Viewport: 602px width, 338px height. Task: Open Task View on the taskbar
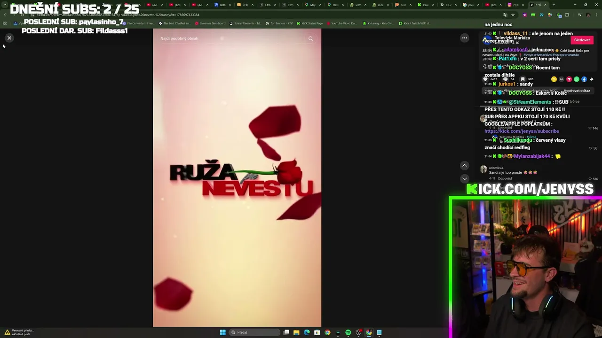pos(286,332)
